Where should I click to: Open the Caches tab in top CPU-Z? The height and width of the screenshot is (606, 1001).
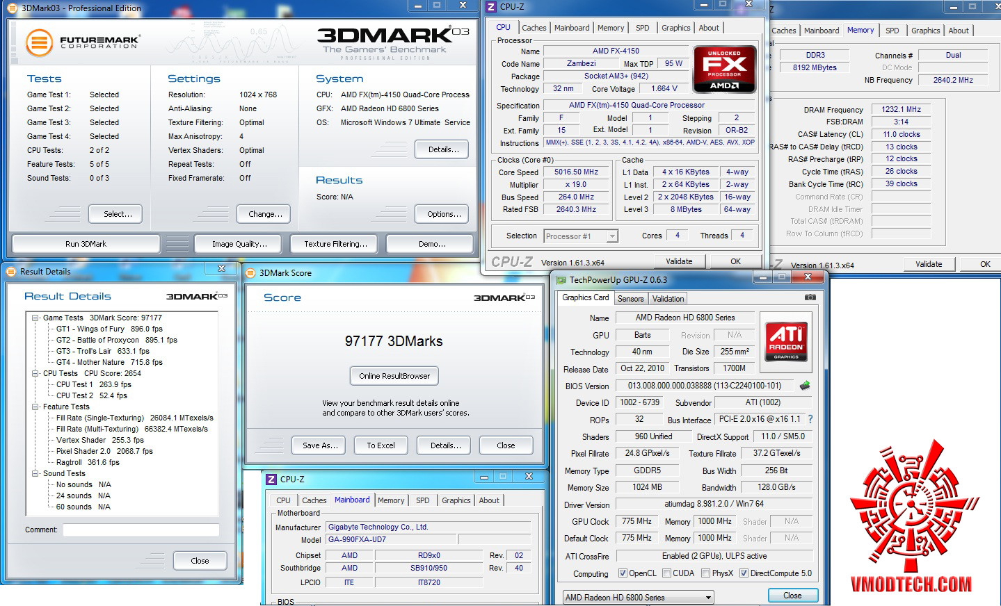[x=534, y=28]
